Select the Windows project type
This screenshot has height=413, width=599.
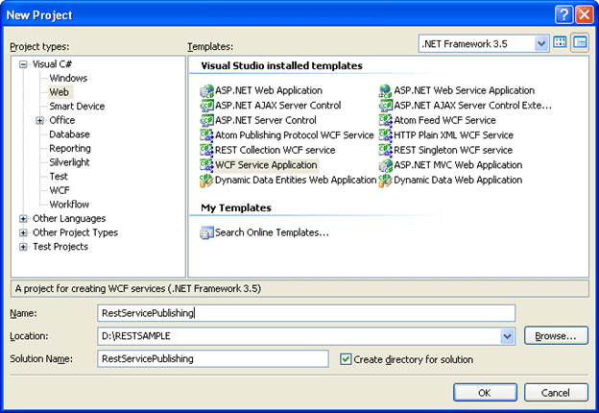[x=68, y=78]
